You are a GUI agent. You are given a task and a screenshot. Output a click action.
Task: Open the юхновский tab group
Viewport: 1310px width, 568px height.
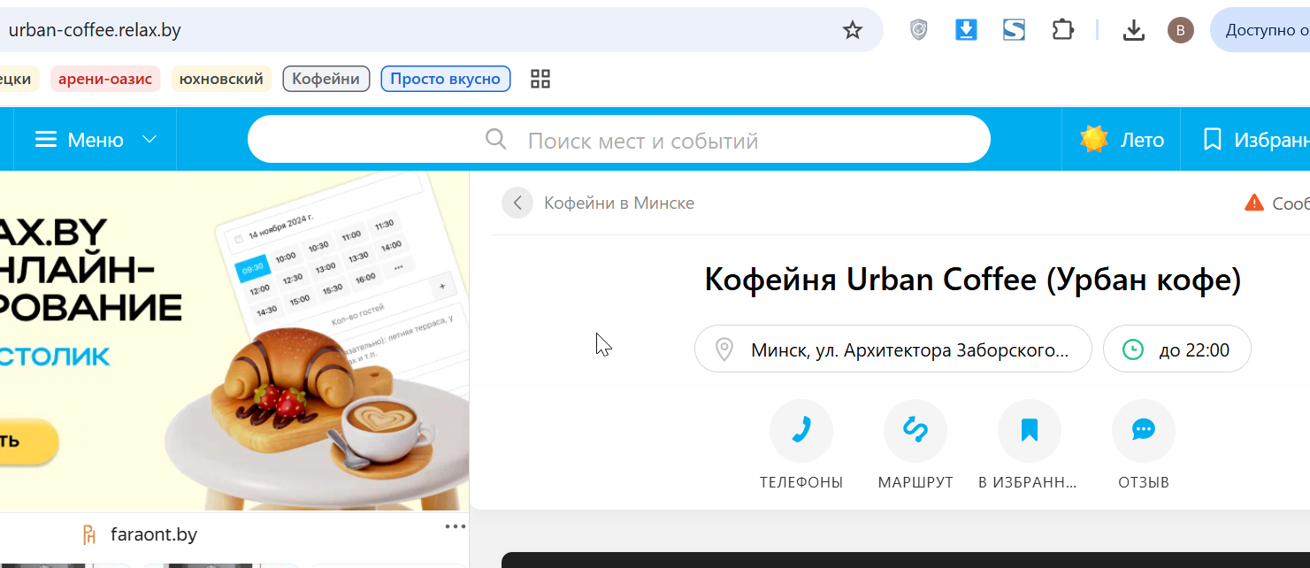[221, 79]
